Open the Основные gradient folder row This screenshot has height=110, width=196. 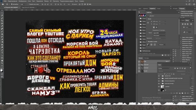click(142, 18)
